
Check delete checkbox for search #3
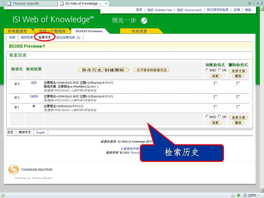click(238, 83)
